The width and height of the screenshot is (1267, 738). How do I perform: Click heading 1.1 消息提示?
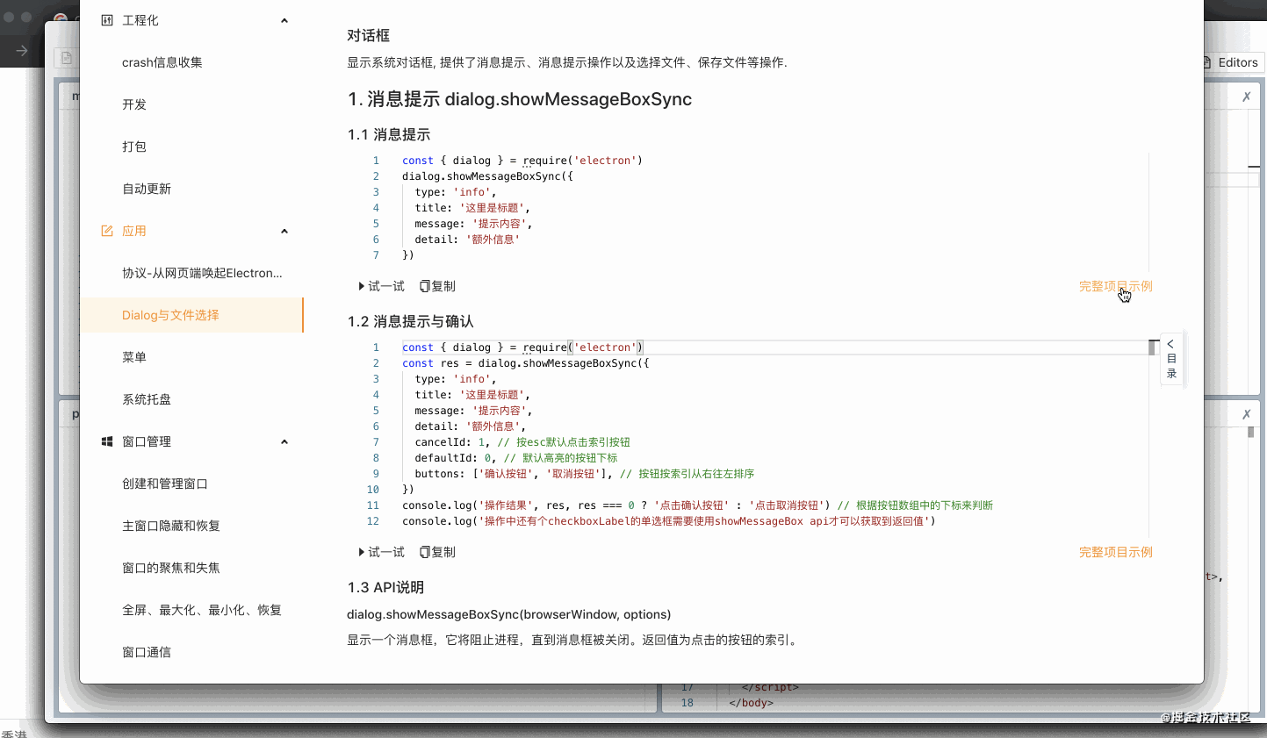point(389,134)
